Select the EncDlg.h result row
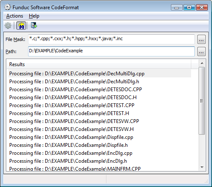212x187 pixels. click(x=100, y=161)
